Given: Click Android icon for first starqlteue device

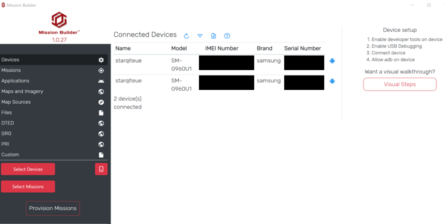Looking at the screenshot, I should click(332, 61).
